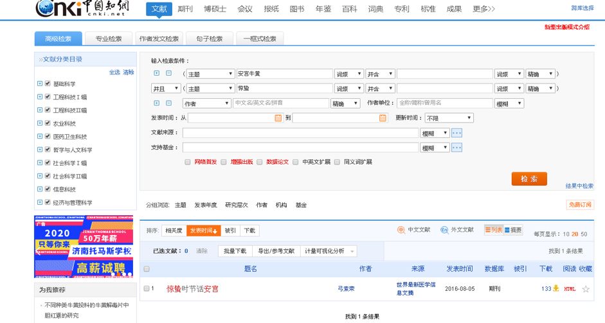Click the browse button beside 文献来源 field
Viewport: 605px width, 323px height.
457,133
